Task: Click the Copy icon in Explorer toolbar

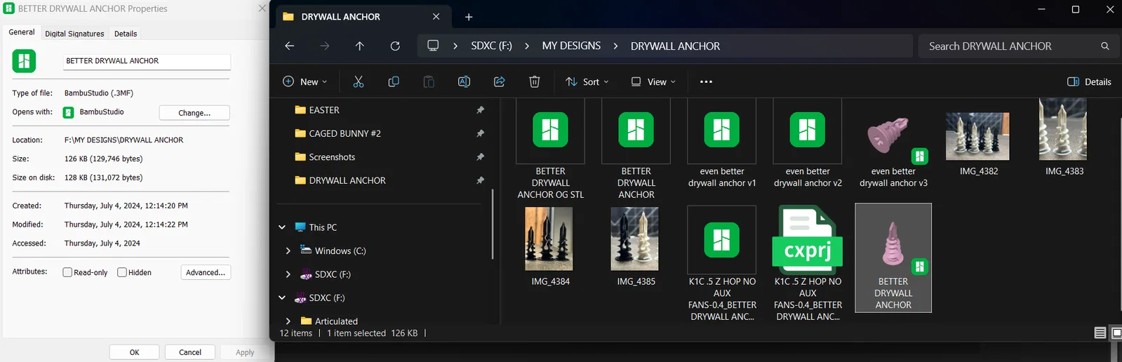Action: tap(394, 81)
